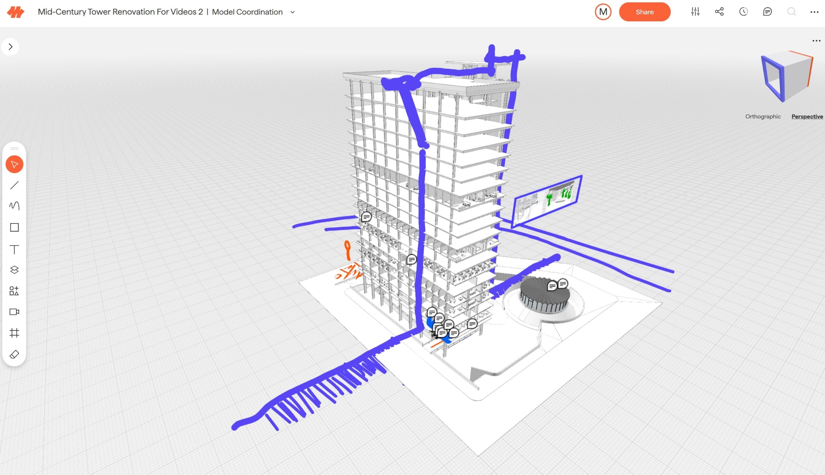Select the Eraser tool
Viewport: 825px width, 475px height.
(x=15, y=354)
